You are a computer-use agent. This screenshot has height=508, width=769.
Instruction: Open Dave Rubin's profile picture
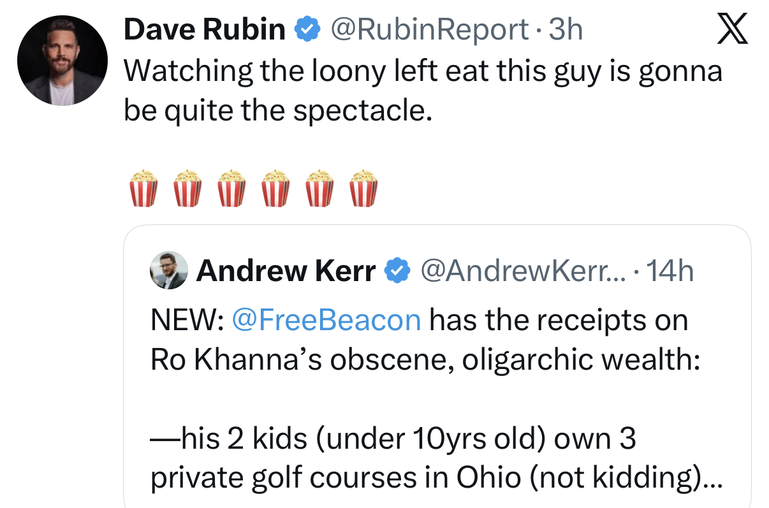(x=61, y=61)
